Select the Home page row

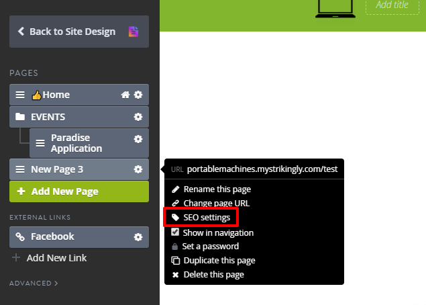(x=79, y=95)
